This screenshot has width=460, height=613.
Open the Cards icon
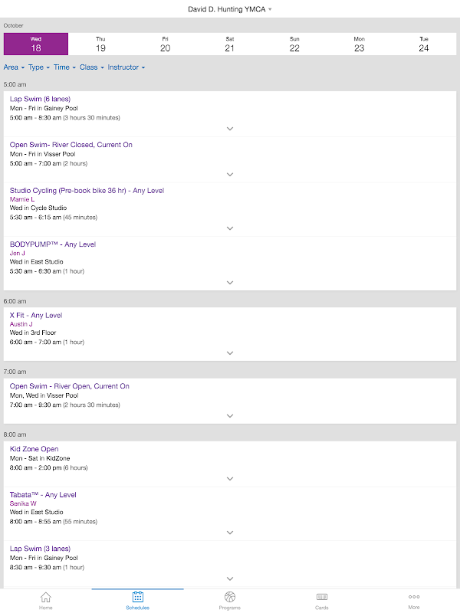[322, 597]
